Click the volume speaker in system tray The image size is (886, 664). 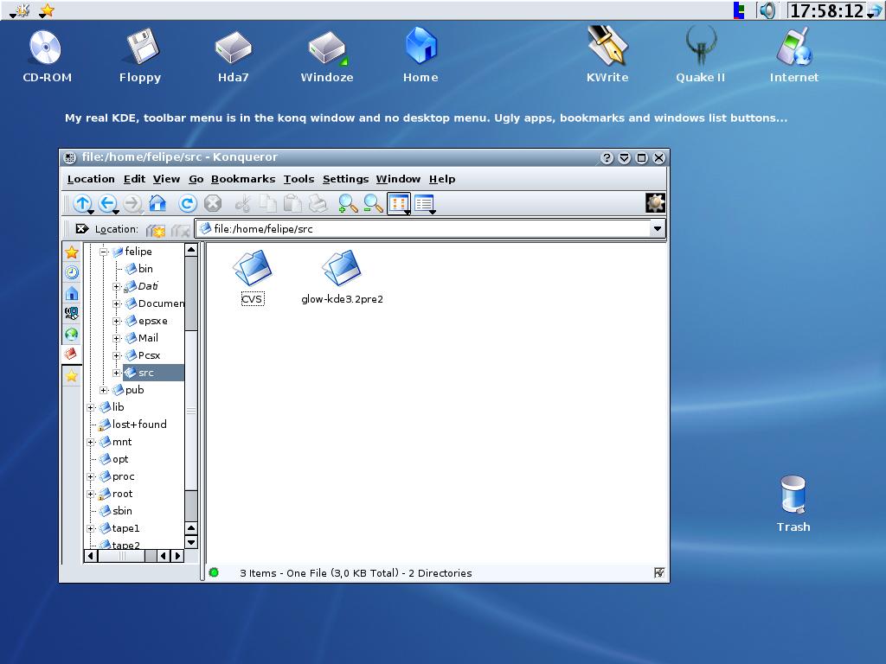point(767,10)
